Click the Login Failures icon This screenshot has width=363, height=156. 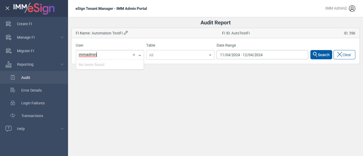click(13, 103)
